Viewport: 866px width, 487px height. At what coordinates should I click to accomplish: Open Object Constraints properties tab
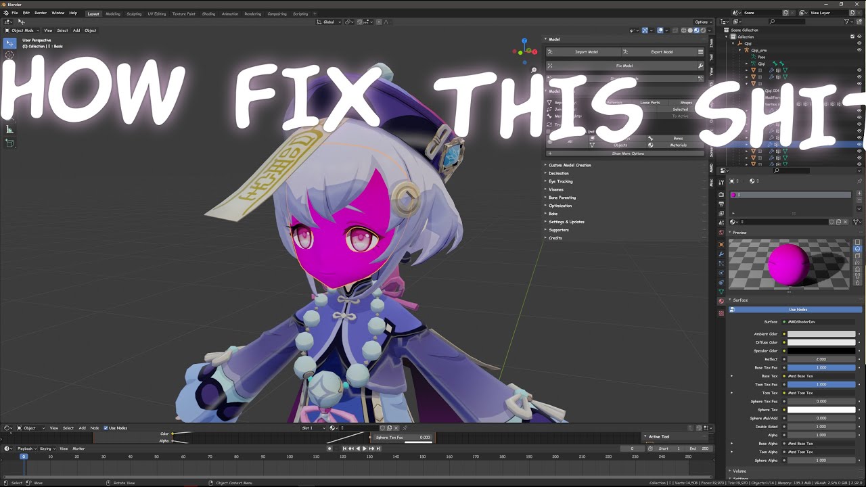tap(721, 282)
